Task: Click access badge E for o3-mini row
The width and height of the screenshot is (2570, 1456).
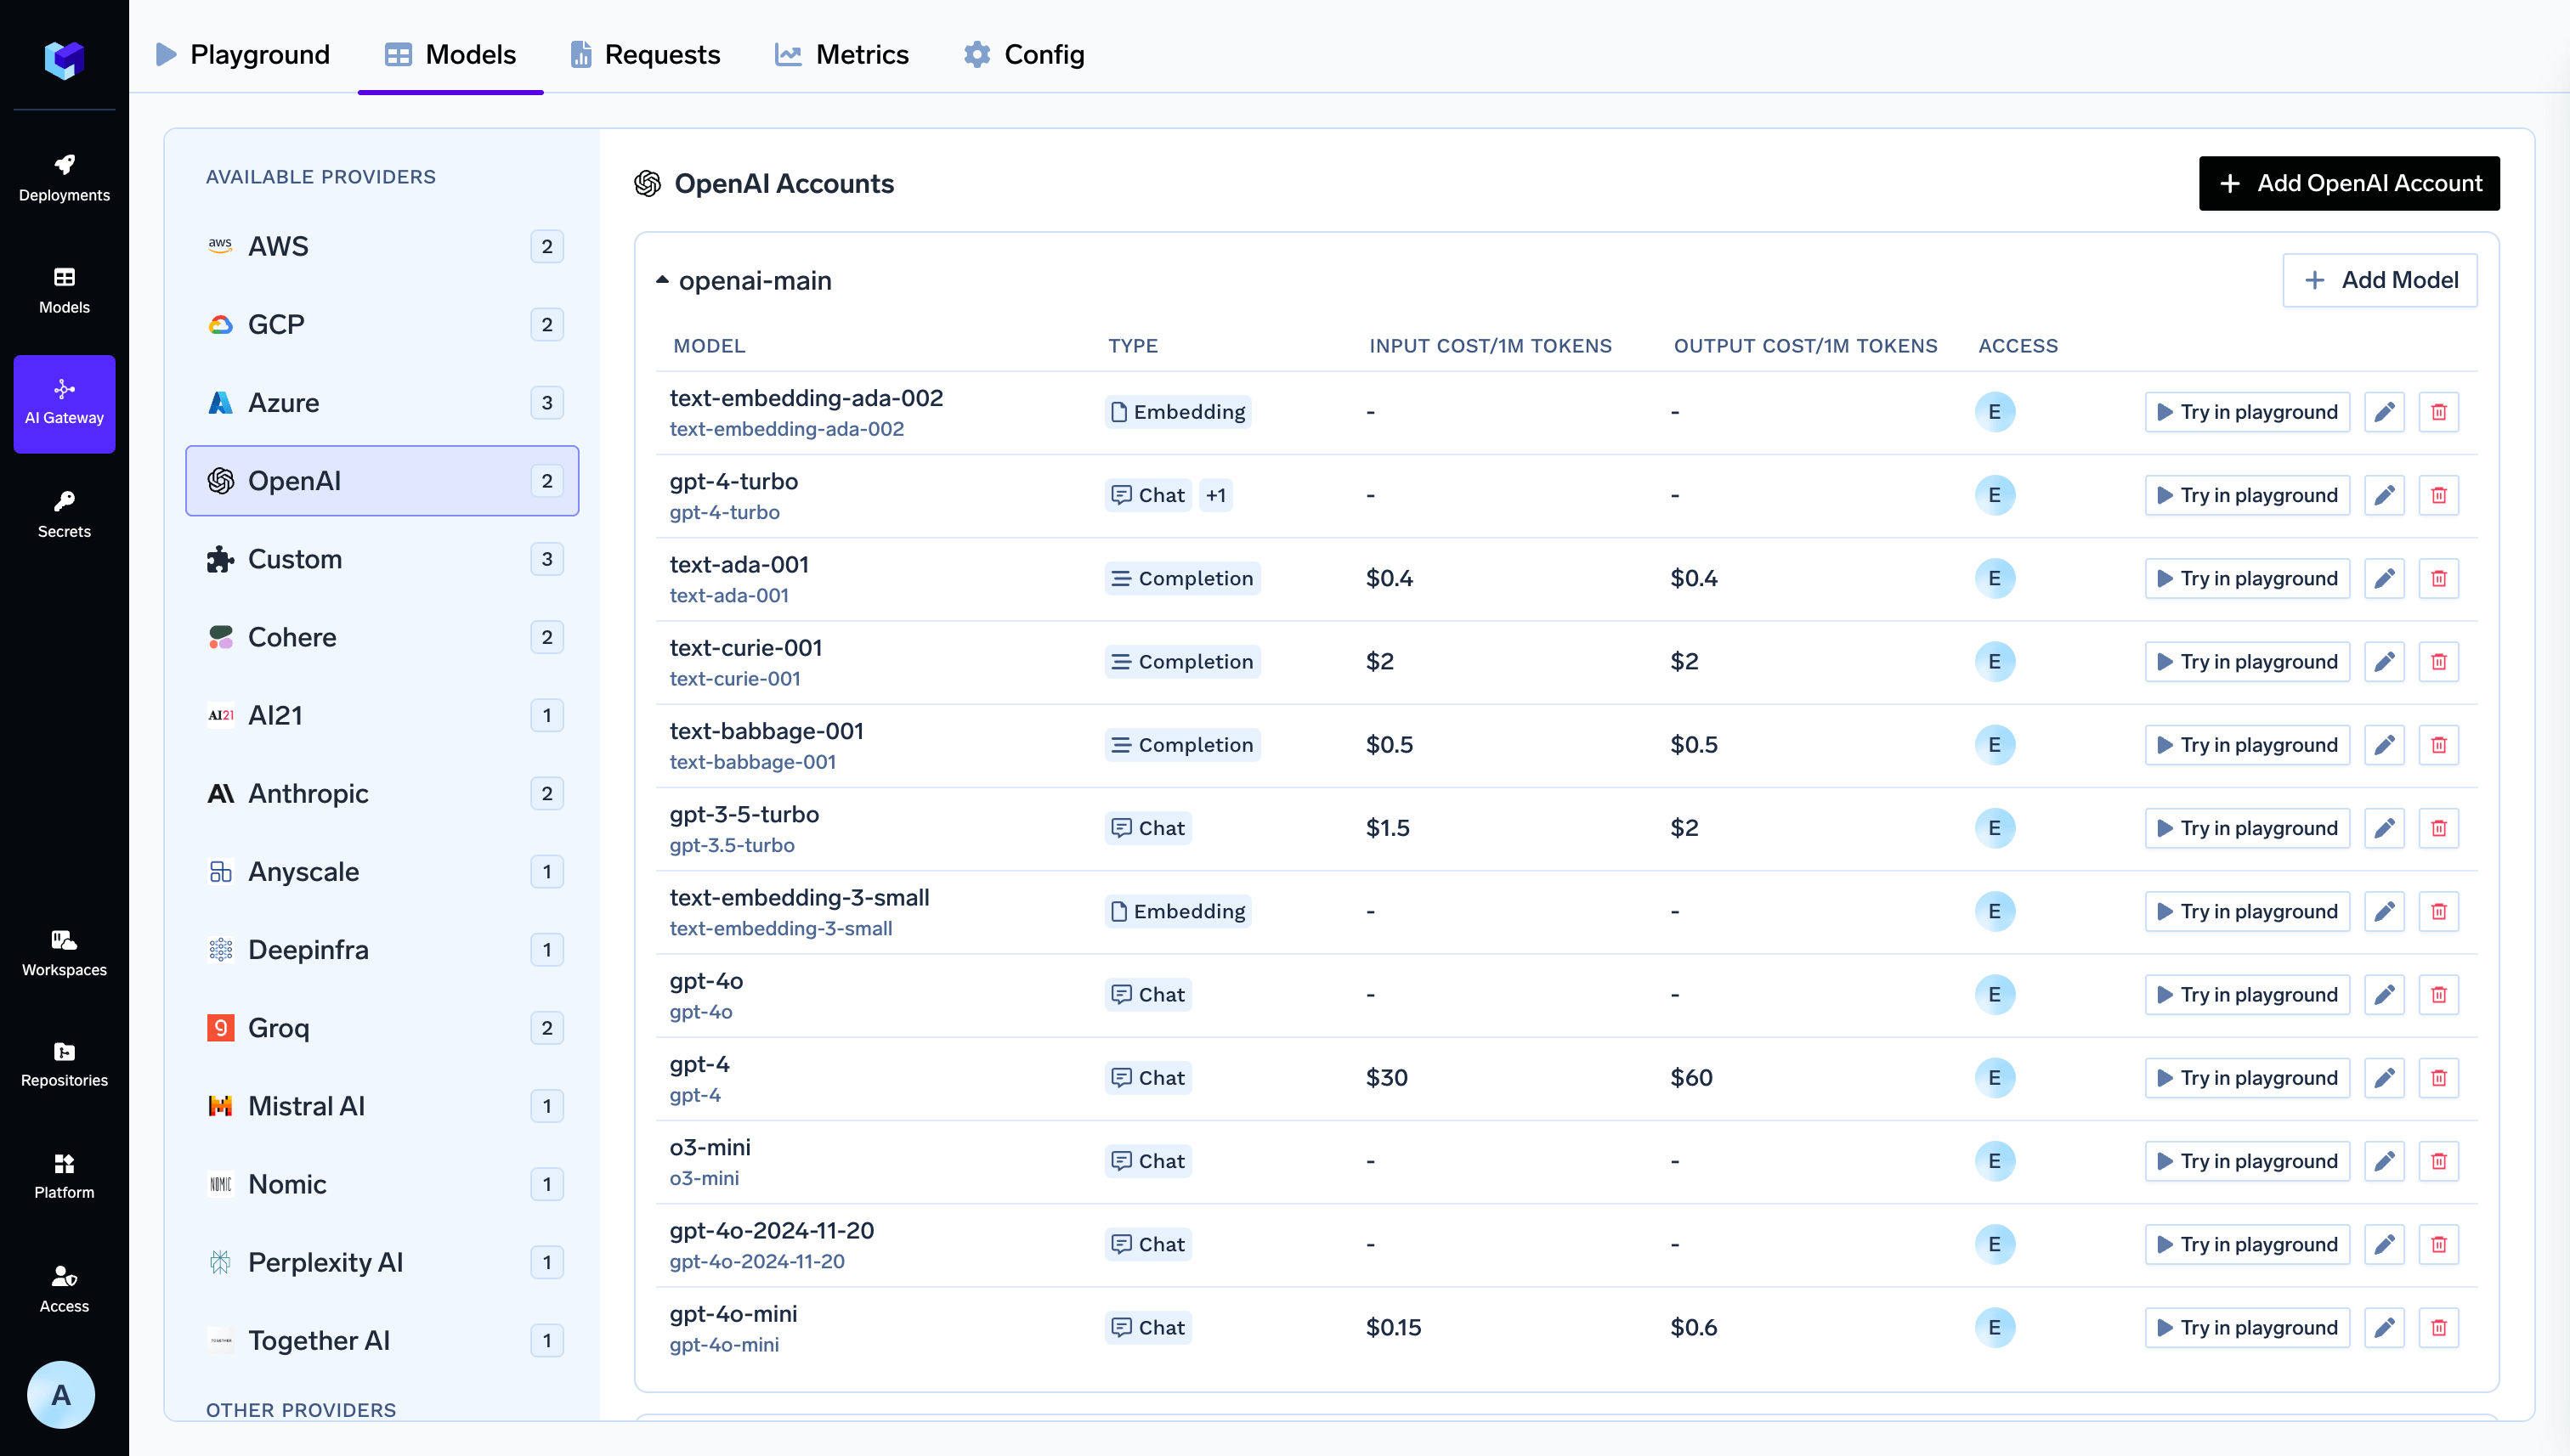Action: pyautogui.click(x=1995, y=1161)
